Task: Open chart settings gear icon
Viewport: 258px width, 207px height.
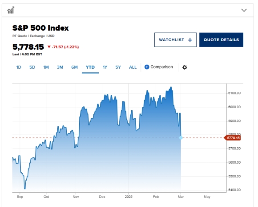Action: click(185, 67)
